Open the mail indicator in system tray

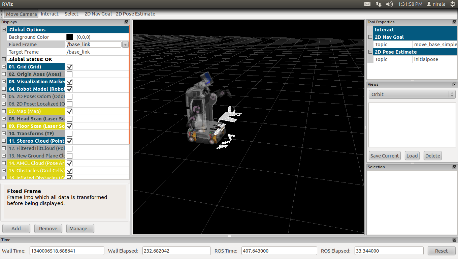pyautogui.click(x=367, y=4)
